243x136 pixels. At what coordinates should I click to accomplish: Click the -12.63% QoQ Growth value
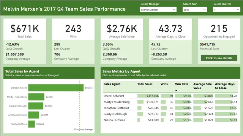click(12, 45)
